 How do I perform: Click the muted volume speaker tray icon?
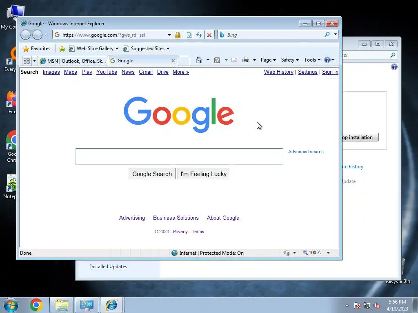coord(377,306)
